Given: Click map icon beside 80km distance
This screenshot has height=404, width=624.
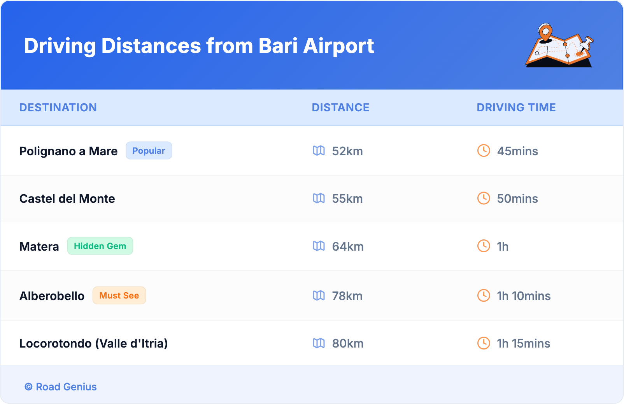Looking at the screenshot, I should (x=319, y=343).
